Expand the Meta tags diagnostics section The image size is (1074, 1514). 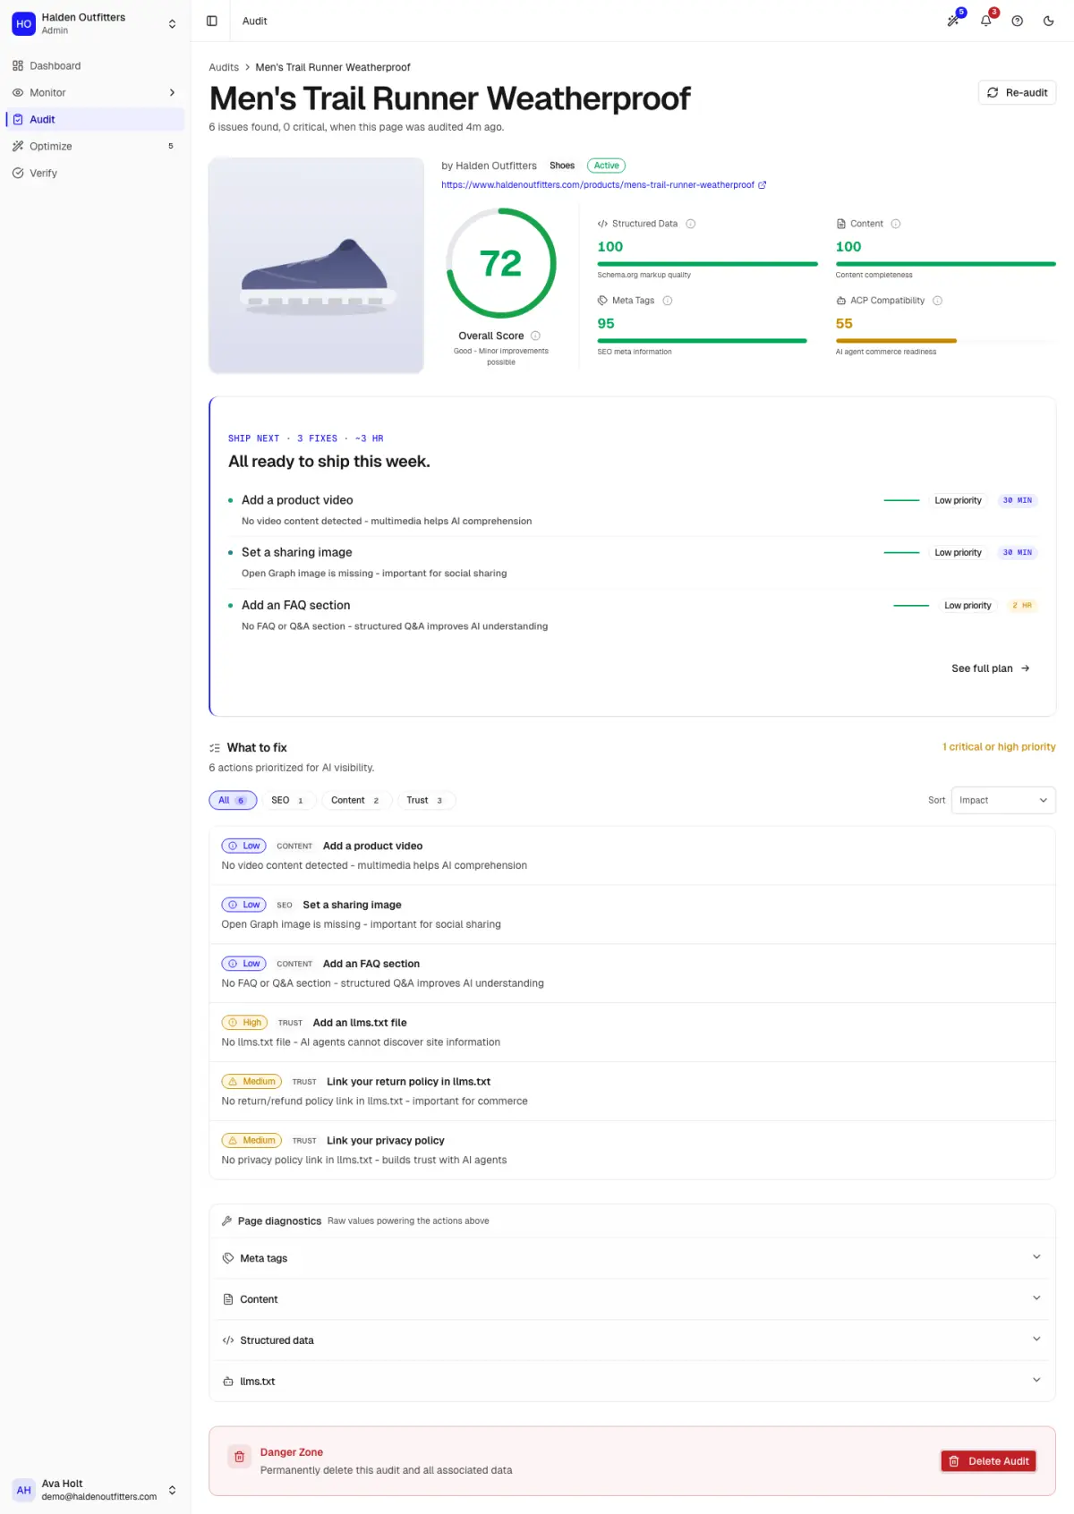point(633,1258)
